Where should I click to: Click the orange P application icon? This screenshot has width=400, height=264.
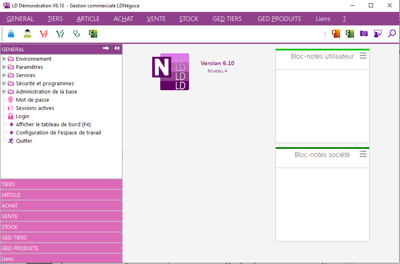point(336,34)
